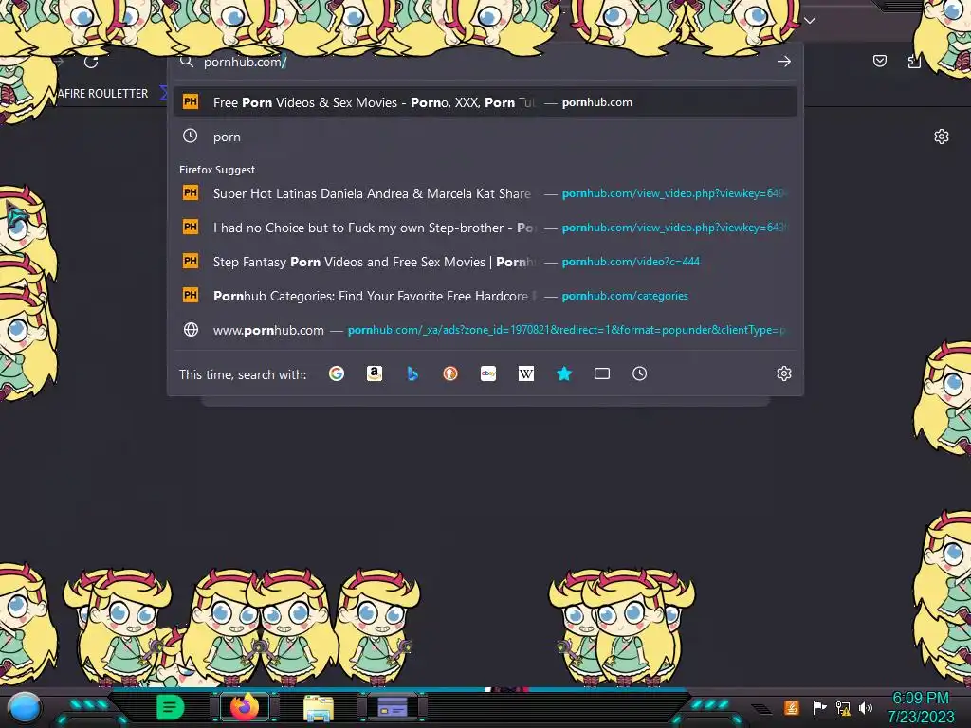Expand the list all tabs chevron
The height and width of the screenshot is (728, 971).
coord(810,21)
